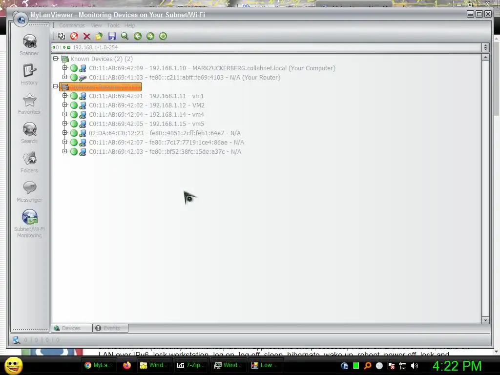Click the open folder toolbar icon

[x=99, y=36]
